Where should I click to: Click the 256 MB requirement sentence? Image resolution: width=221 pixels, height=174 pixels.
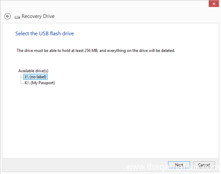click(96, 51)
